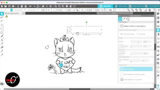Close the СЛОИ panel
This screenshot has width=160, height=90.
tap(132, 13)
